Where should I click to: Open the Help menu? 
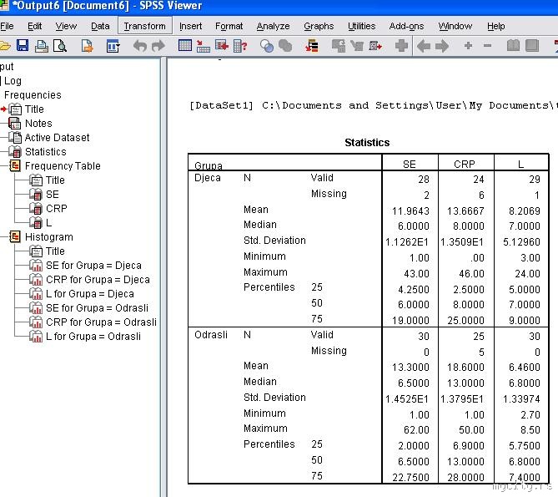click(495, 26)
